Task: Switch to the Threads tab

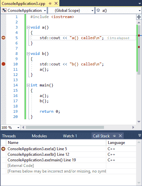Action: tap(9, 136)
